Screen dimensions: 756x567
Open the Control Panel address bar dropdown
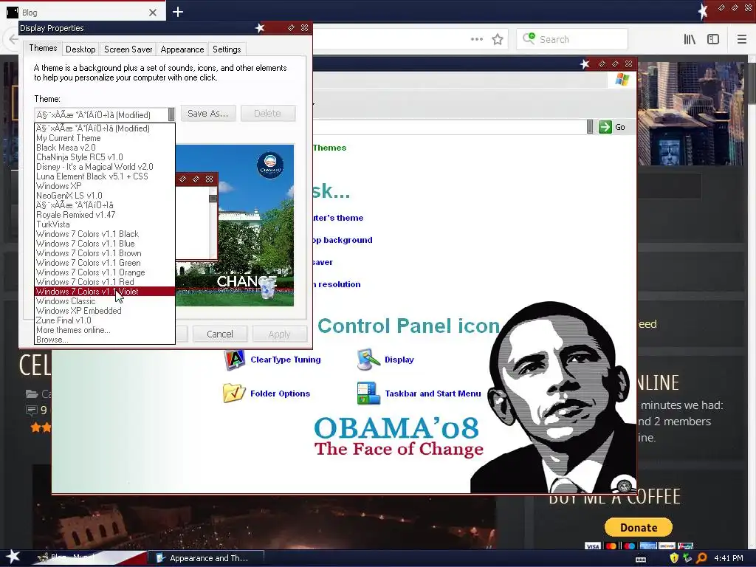[x=590, y=127]
